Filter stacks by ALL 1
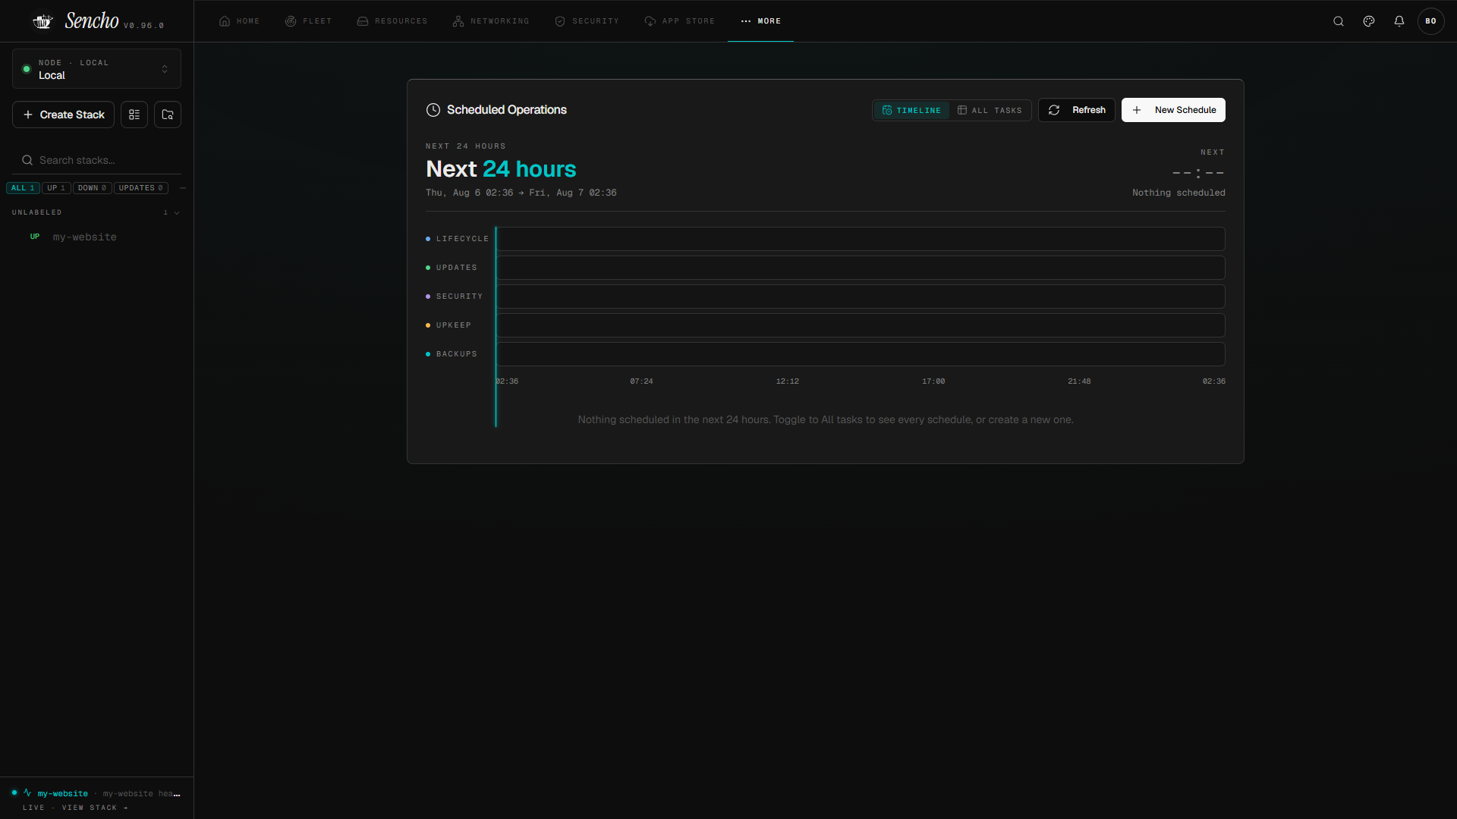Viewport: 1457px width, 819px height. click(23, 188)
